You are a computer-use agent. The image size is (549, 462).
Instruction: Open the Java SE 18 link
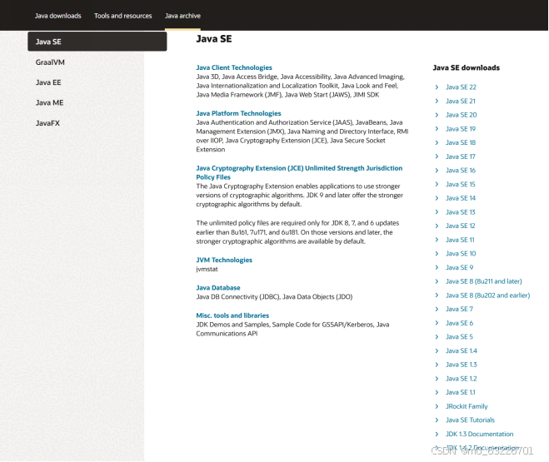[x=461, y=142]
